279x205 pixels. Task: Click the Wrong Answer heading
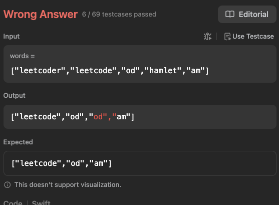[41, 14]
